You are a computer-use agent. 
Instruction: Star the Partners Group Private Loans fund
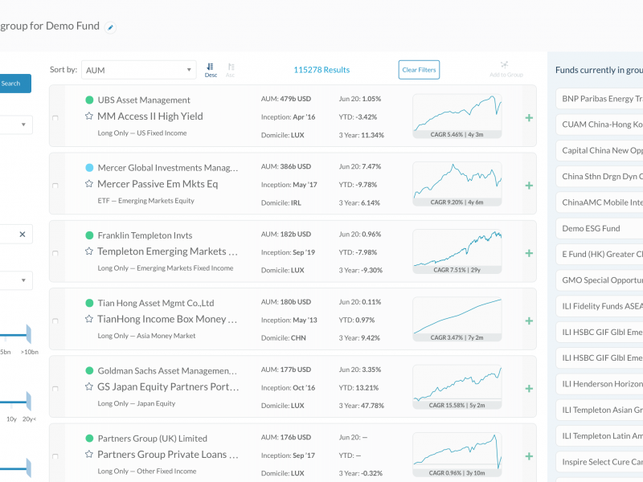[x=88, y=454]
